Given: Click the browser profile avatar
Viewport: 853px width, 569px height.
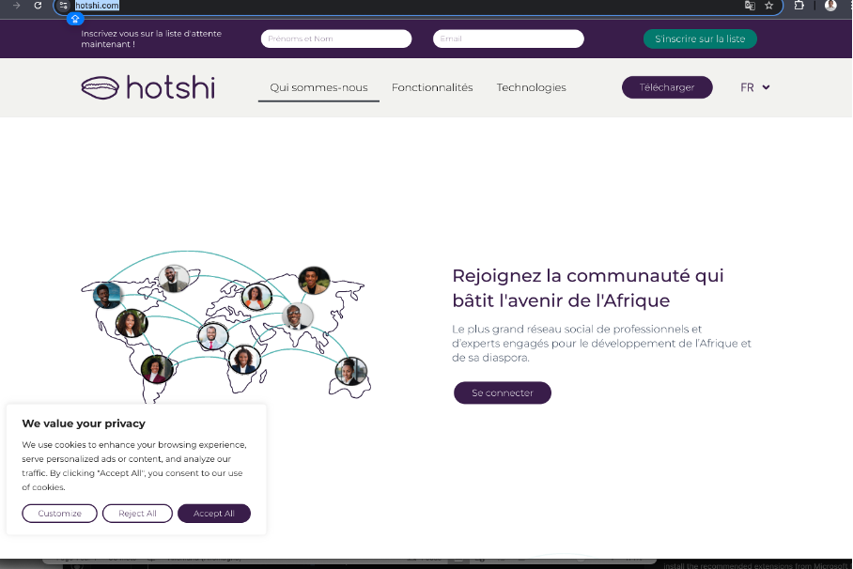Looking at the screenshot, I should tap(830, 7).
